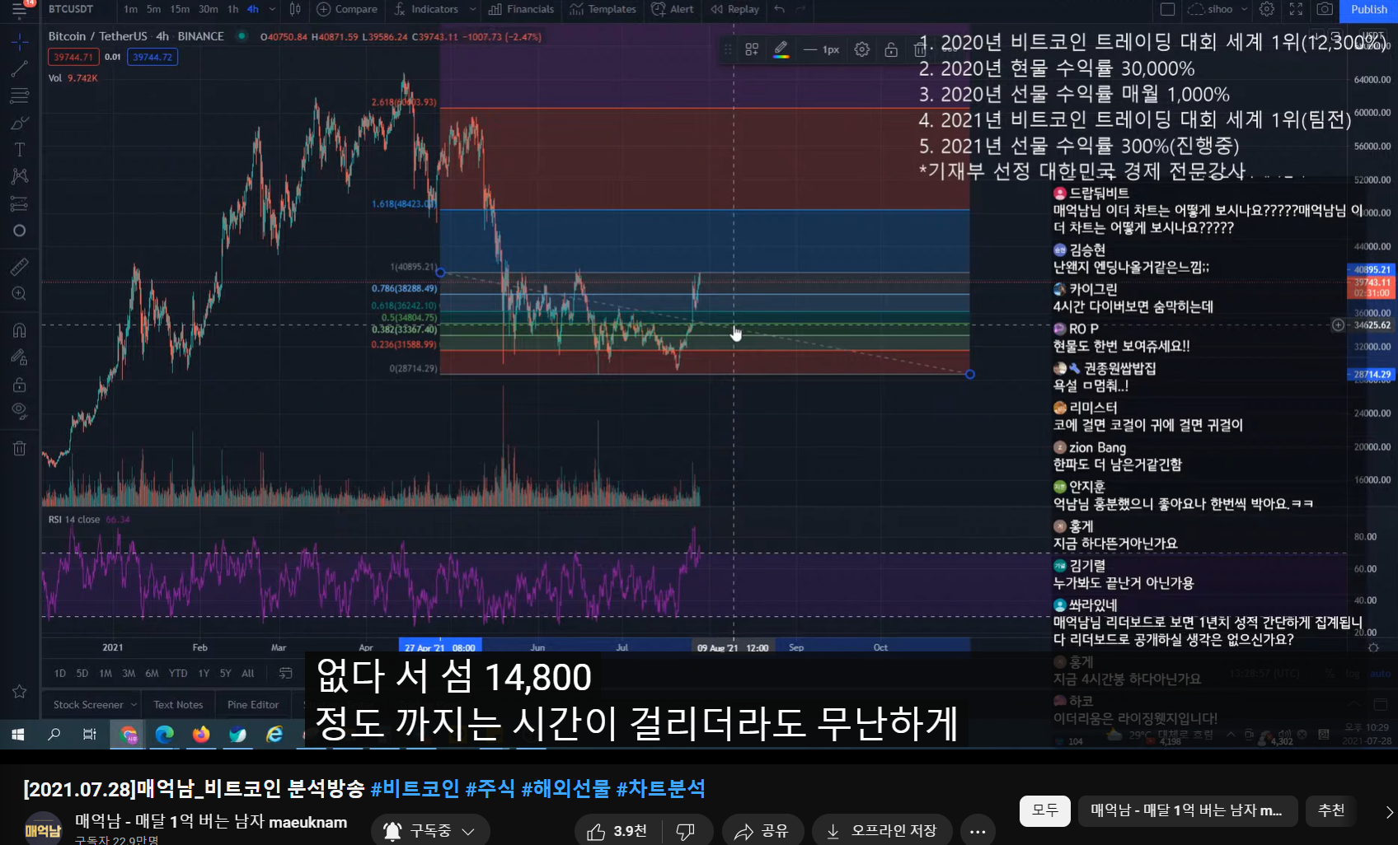1398x845 pixels.
Task: Open the 구독중 subscription dropdown
Action: (430, 831)
